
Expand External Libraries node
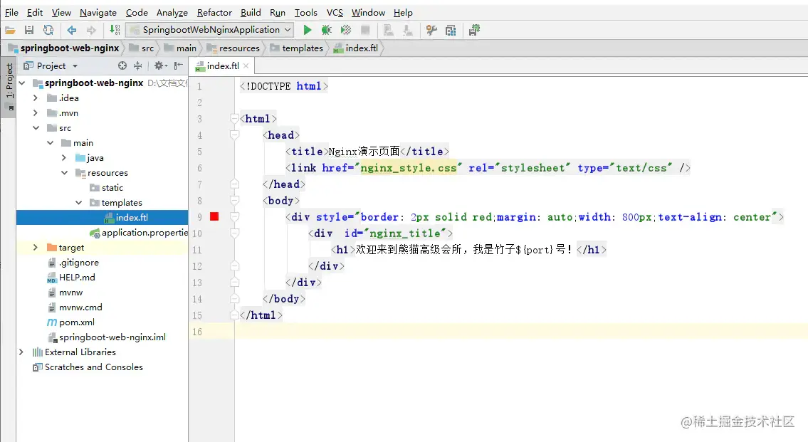(21, 352)
